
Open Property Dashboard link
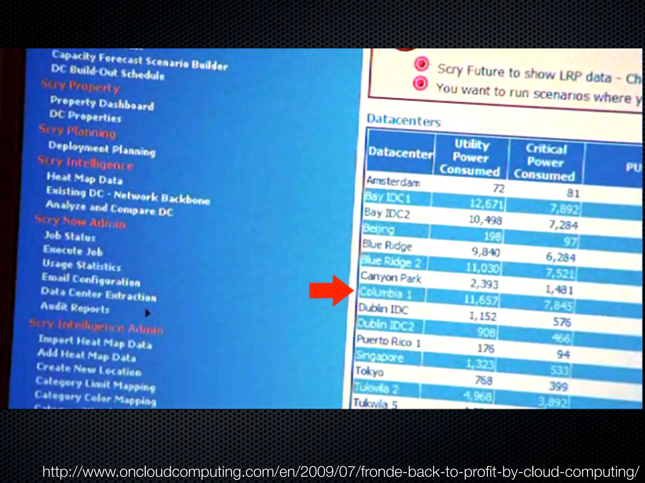(x=102, y=103)
